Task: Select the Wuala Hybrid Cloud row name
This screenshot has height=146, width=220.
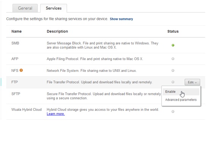Action: 27,110
